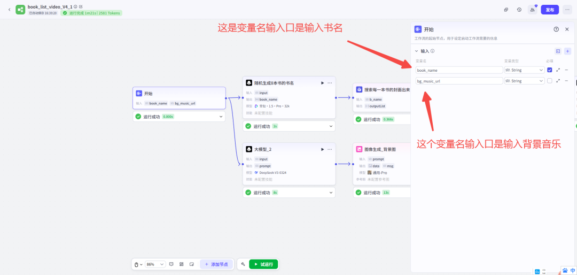Remove the book_name variable row
The image size is (577, 275).
tap(566, 70)
